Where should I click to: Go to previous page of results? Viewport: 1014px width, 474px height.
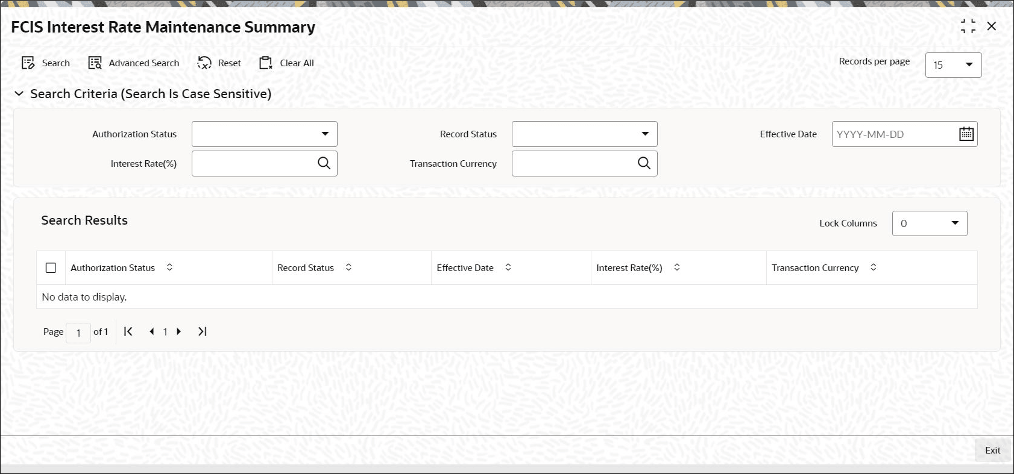tap(152, 332)
